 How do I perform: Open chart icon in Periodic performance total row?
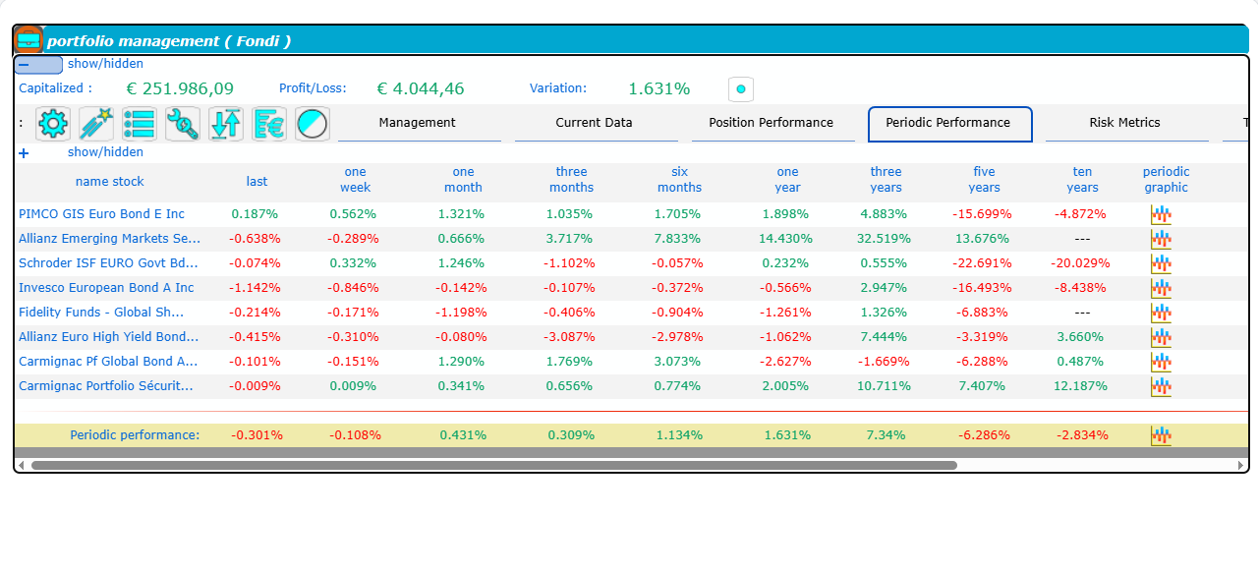1161,435
